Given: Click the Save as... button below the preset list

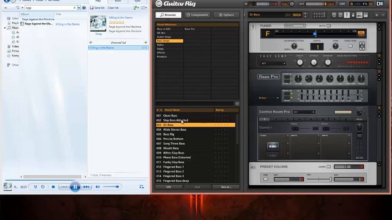Looking at the screenshot, I should [226, 187].
